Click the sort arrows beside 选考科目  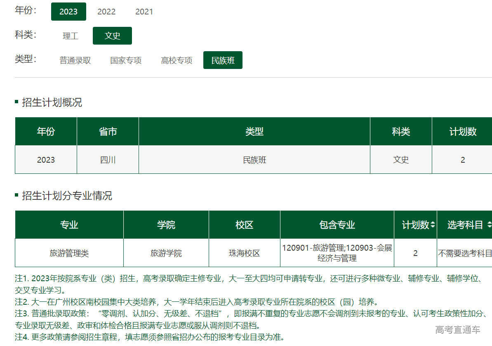click(x=489, y=225)
